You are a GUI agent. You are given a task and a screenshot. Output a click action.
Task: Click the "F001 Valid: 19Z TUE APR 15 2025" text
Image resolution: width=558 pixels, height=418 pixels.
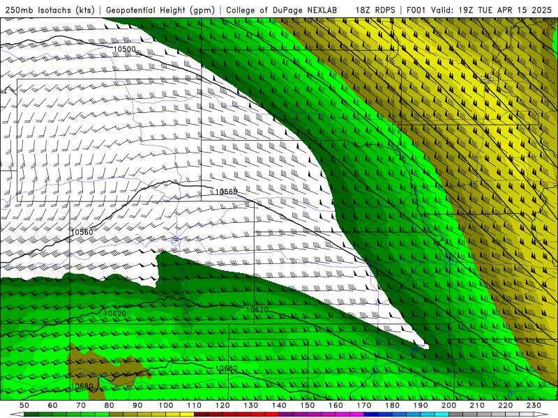(x=479, y=10)
